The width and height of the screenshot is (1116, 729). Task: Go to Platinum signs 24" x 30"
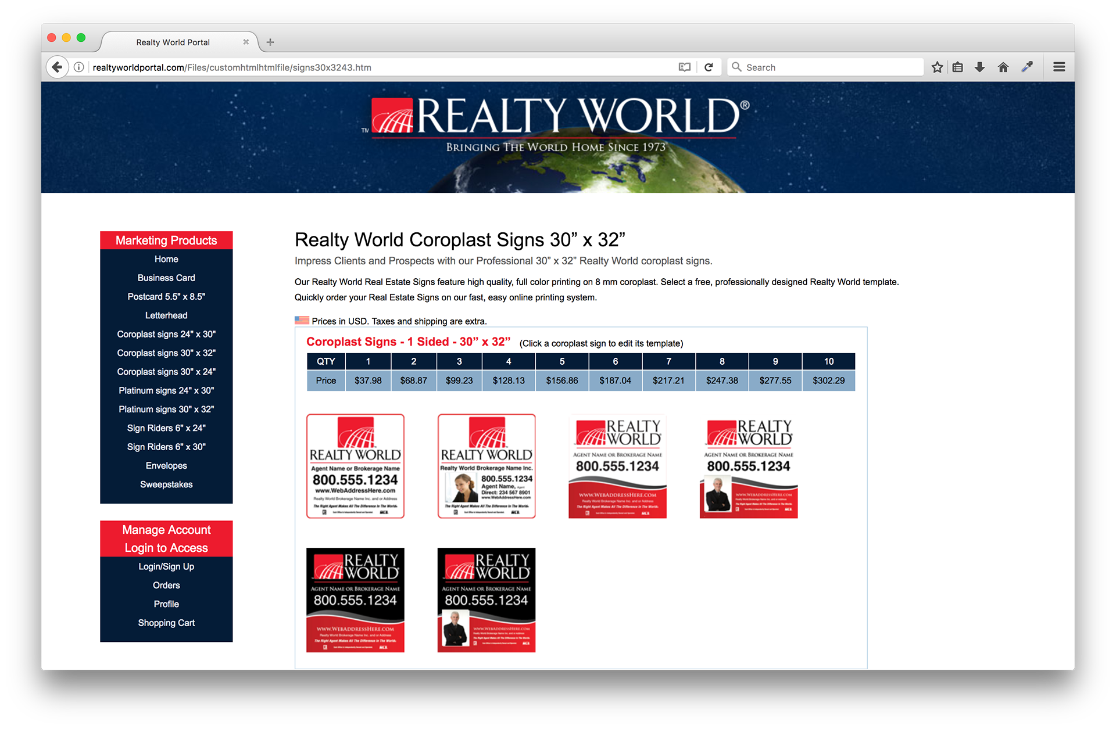point(166,390)
